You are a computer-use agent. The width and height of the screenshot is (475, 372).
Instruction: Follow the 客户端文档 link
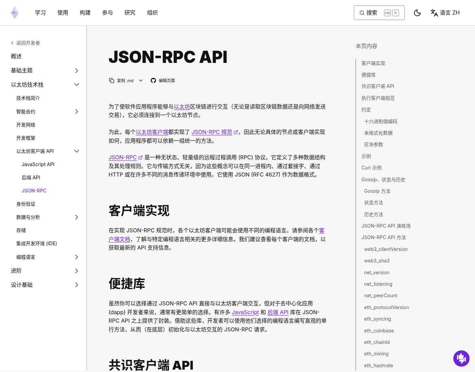click(120, 239)
